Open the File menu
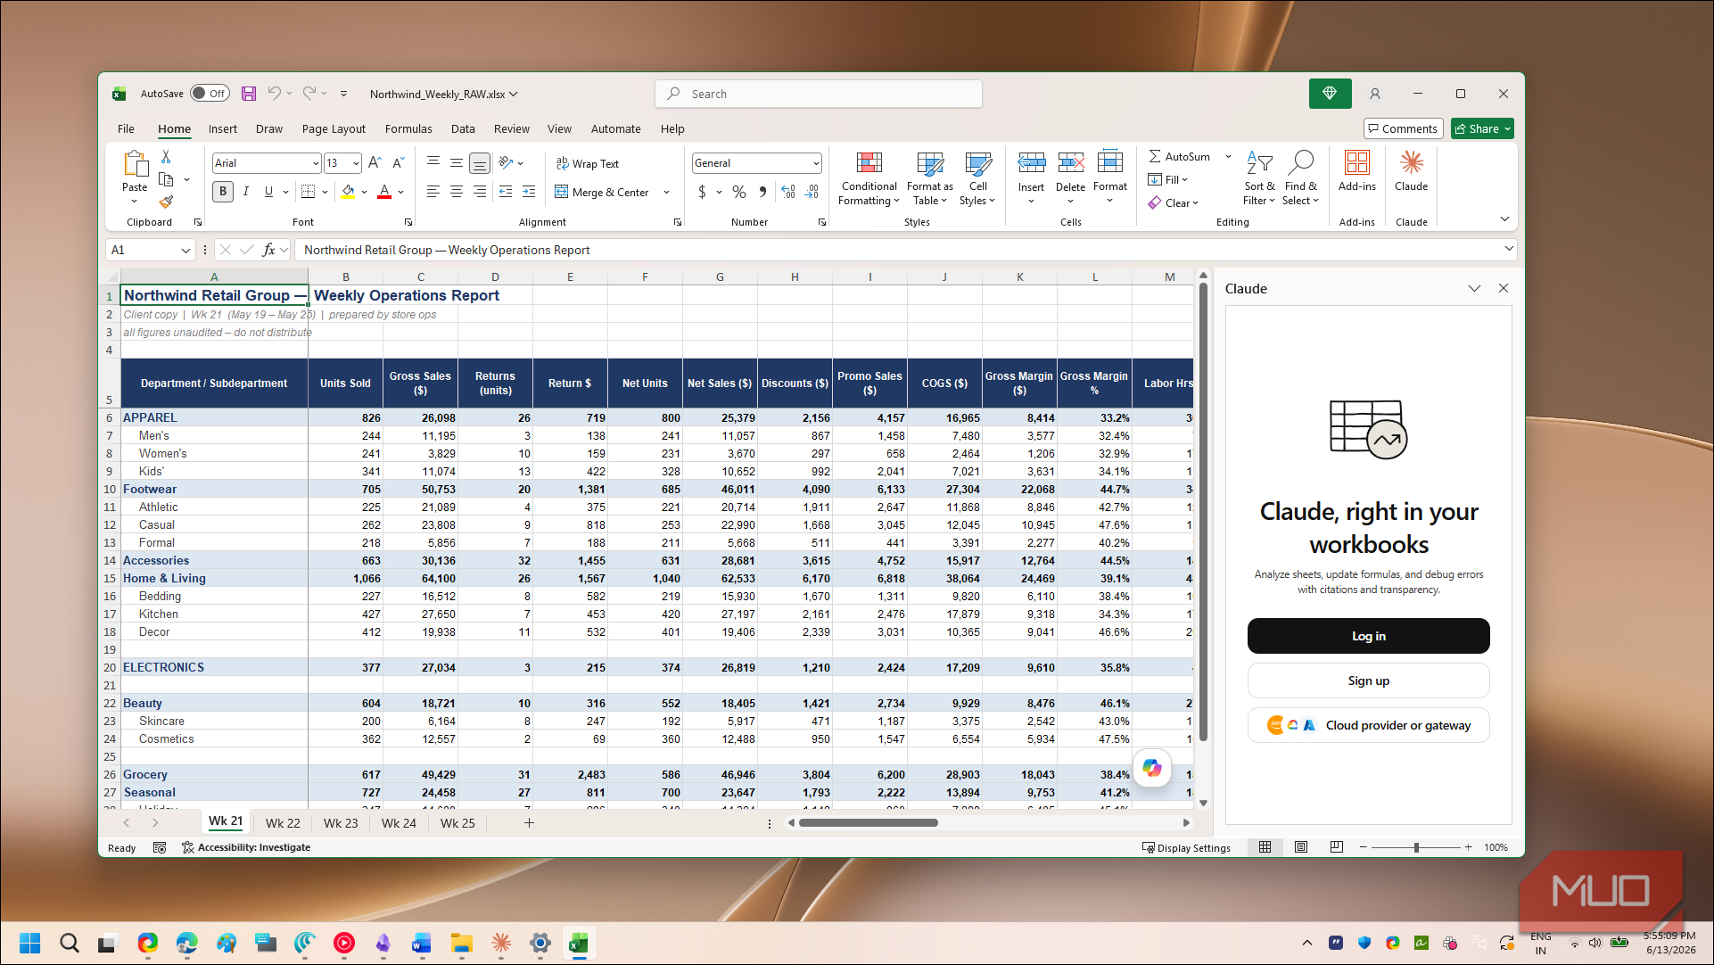The width and height of the screenshot is (1714, 965). [x=126, y=128]
